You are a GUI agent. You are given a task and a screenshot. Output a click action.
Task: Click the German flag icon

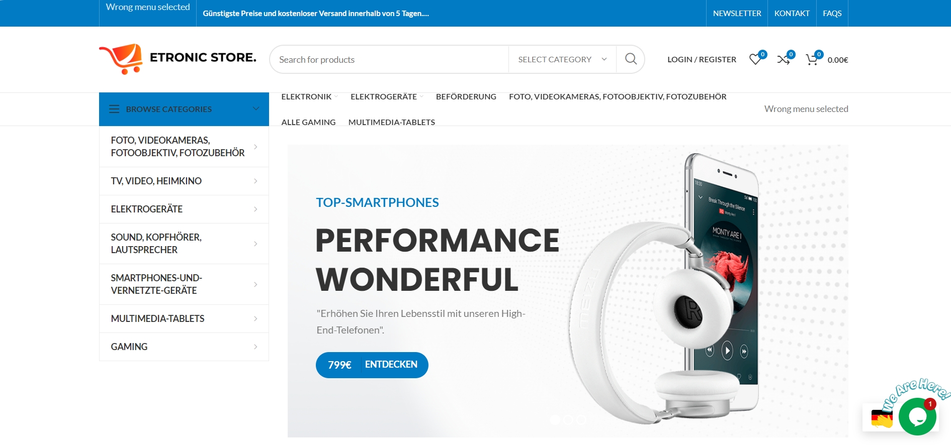882,418
